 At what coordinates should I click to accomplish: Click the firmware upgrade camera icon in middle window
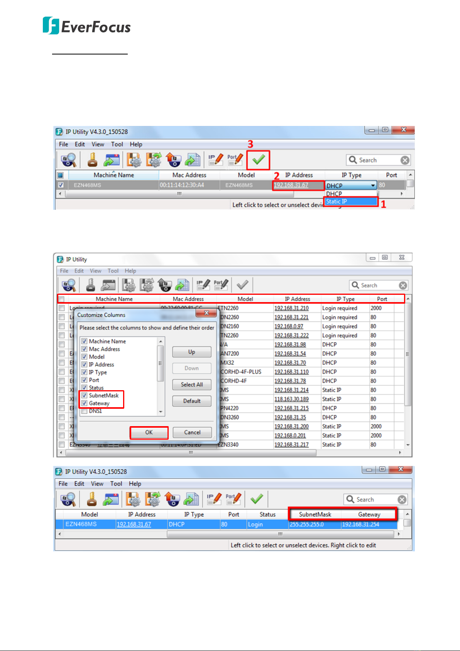pyautogui.click(x=165, y=285)
